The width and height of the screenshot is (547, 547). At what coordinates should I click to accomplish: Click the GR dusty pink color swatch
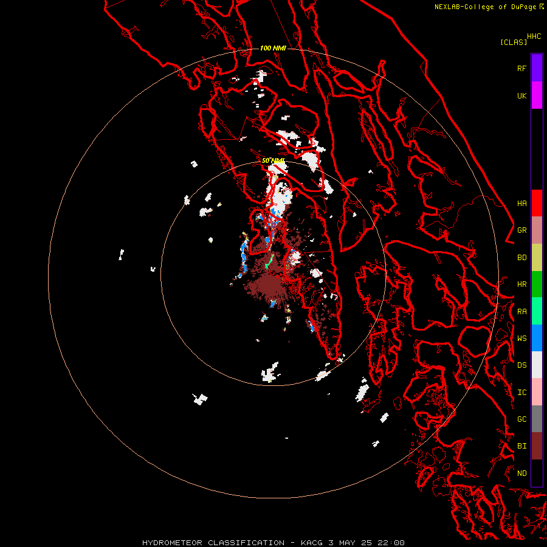coord(537,230)
